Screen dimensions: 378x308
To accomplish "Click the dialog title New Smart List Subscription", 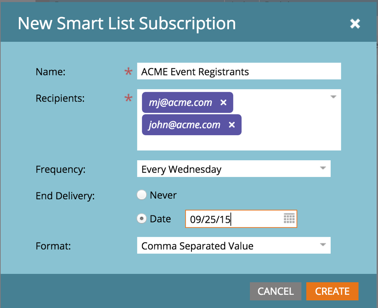I will 127,23.
